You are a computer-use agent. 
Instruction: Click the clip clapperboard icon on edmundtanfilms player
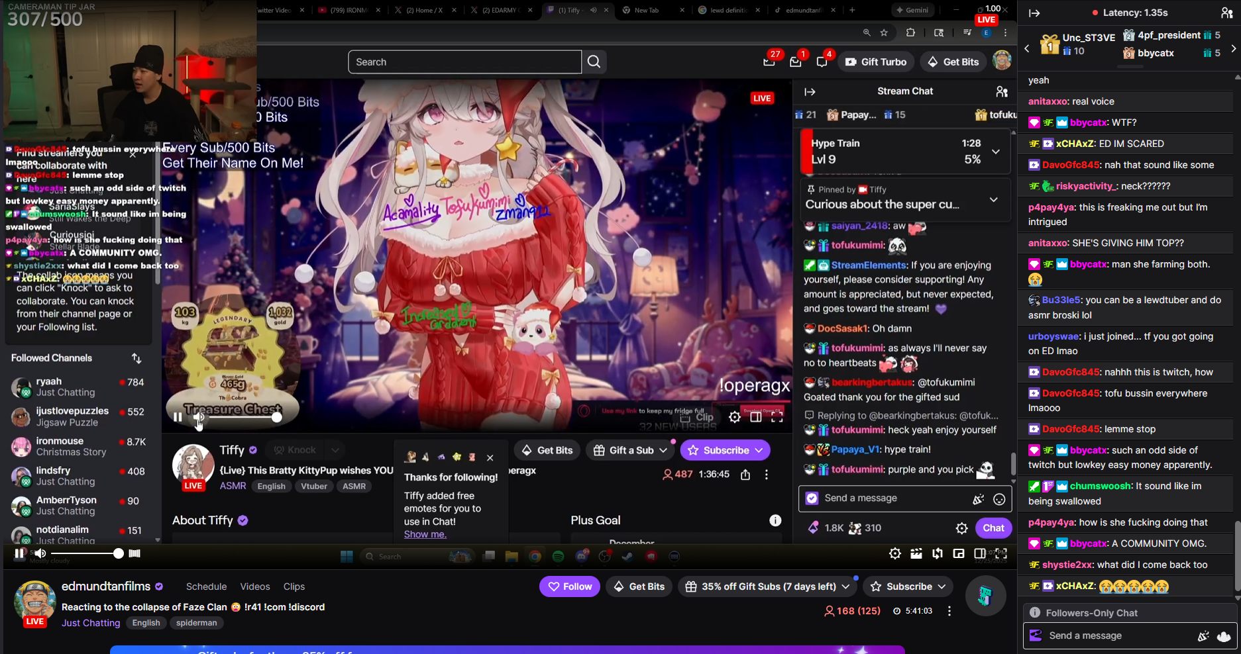point(916,553)
